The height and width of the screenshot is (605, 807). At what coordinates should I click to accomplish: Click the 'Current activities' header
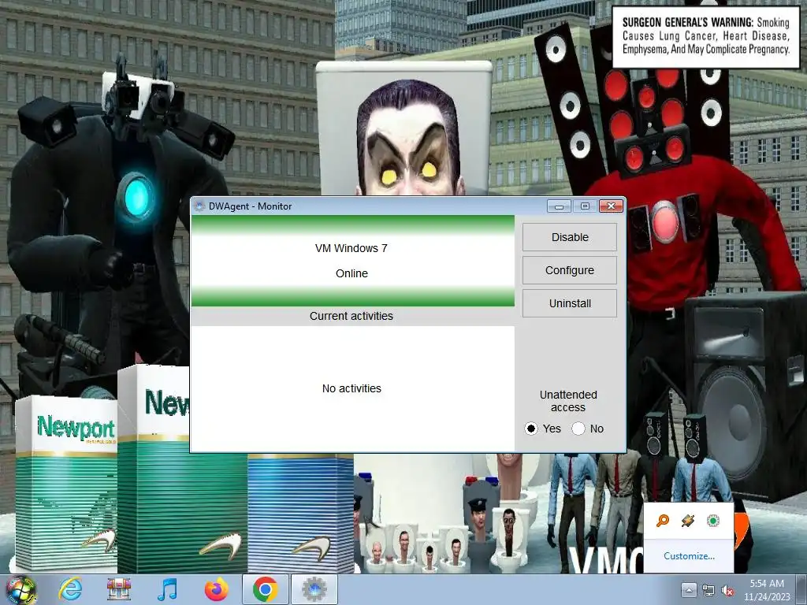coord(351,316)
